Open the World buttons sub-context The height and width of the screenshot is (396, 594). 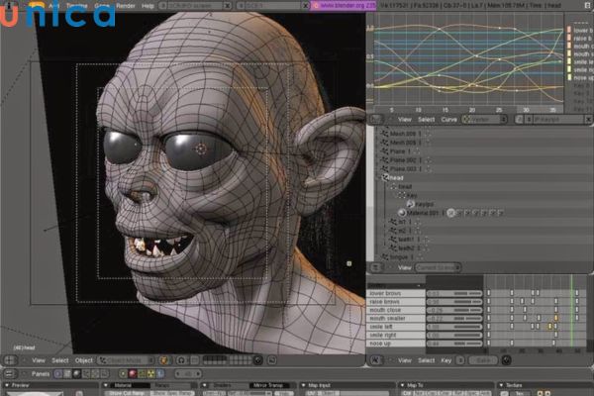tap(159, 374)
